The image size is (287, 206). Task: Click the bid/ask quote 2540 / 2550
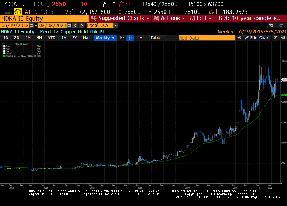click(x=159, y=4)
